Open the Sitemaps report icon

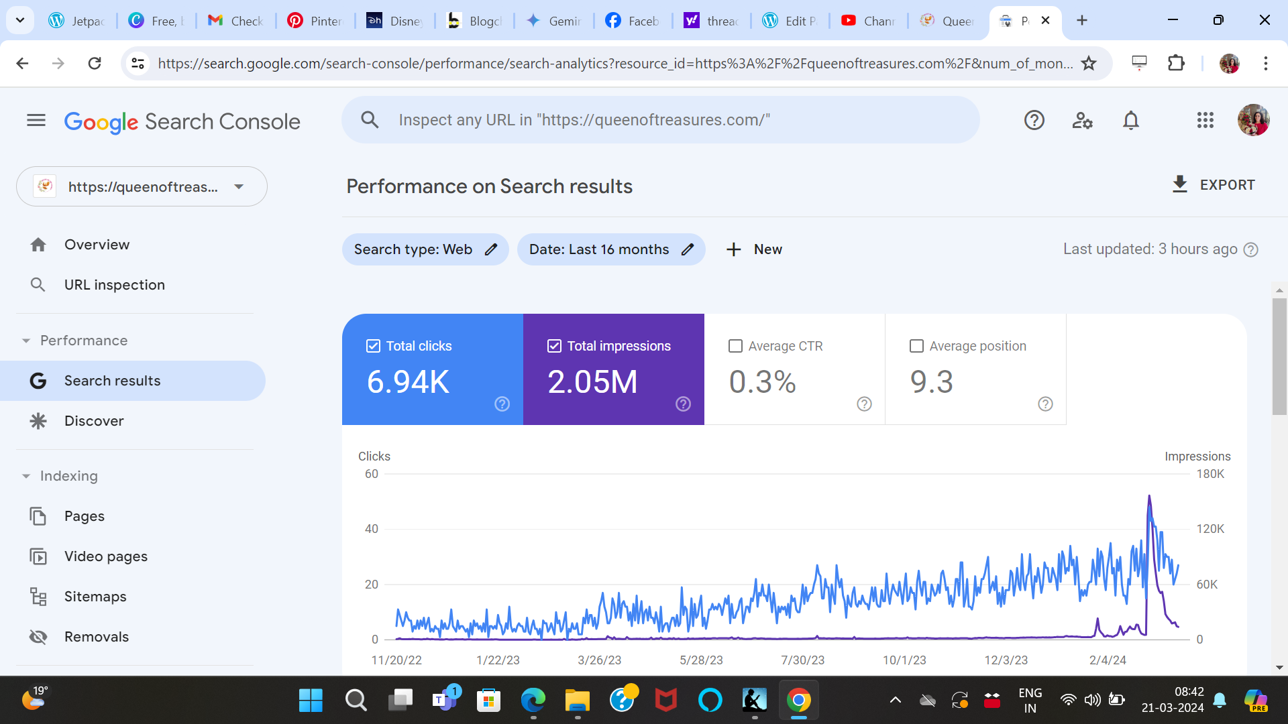coord(38,596)
